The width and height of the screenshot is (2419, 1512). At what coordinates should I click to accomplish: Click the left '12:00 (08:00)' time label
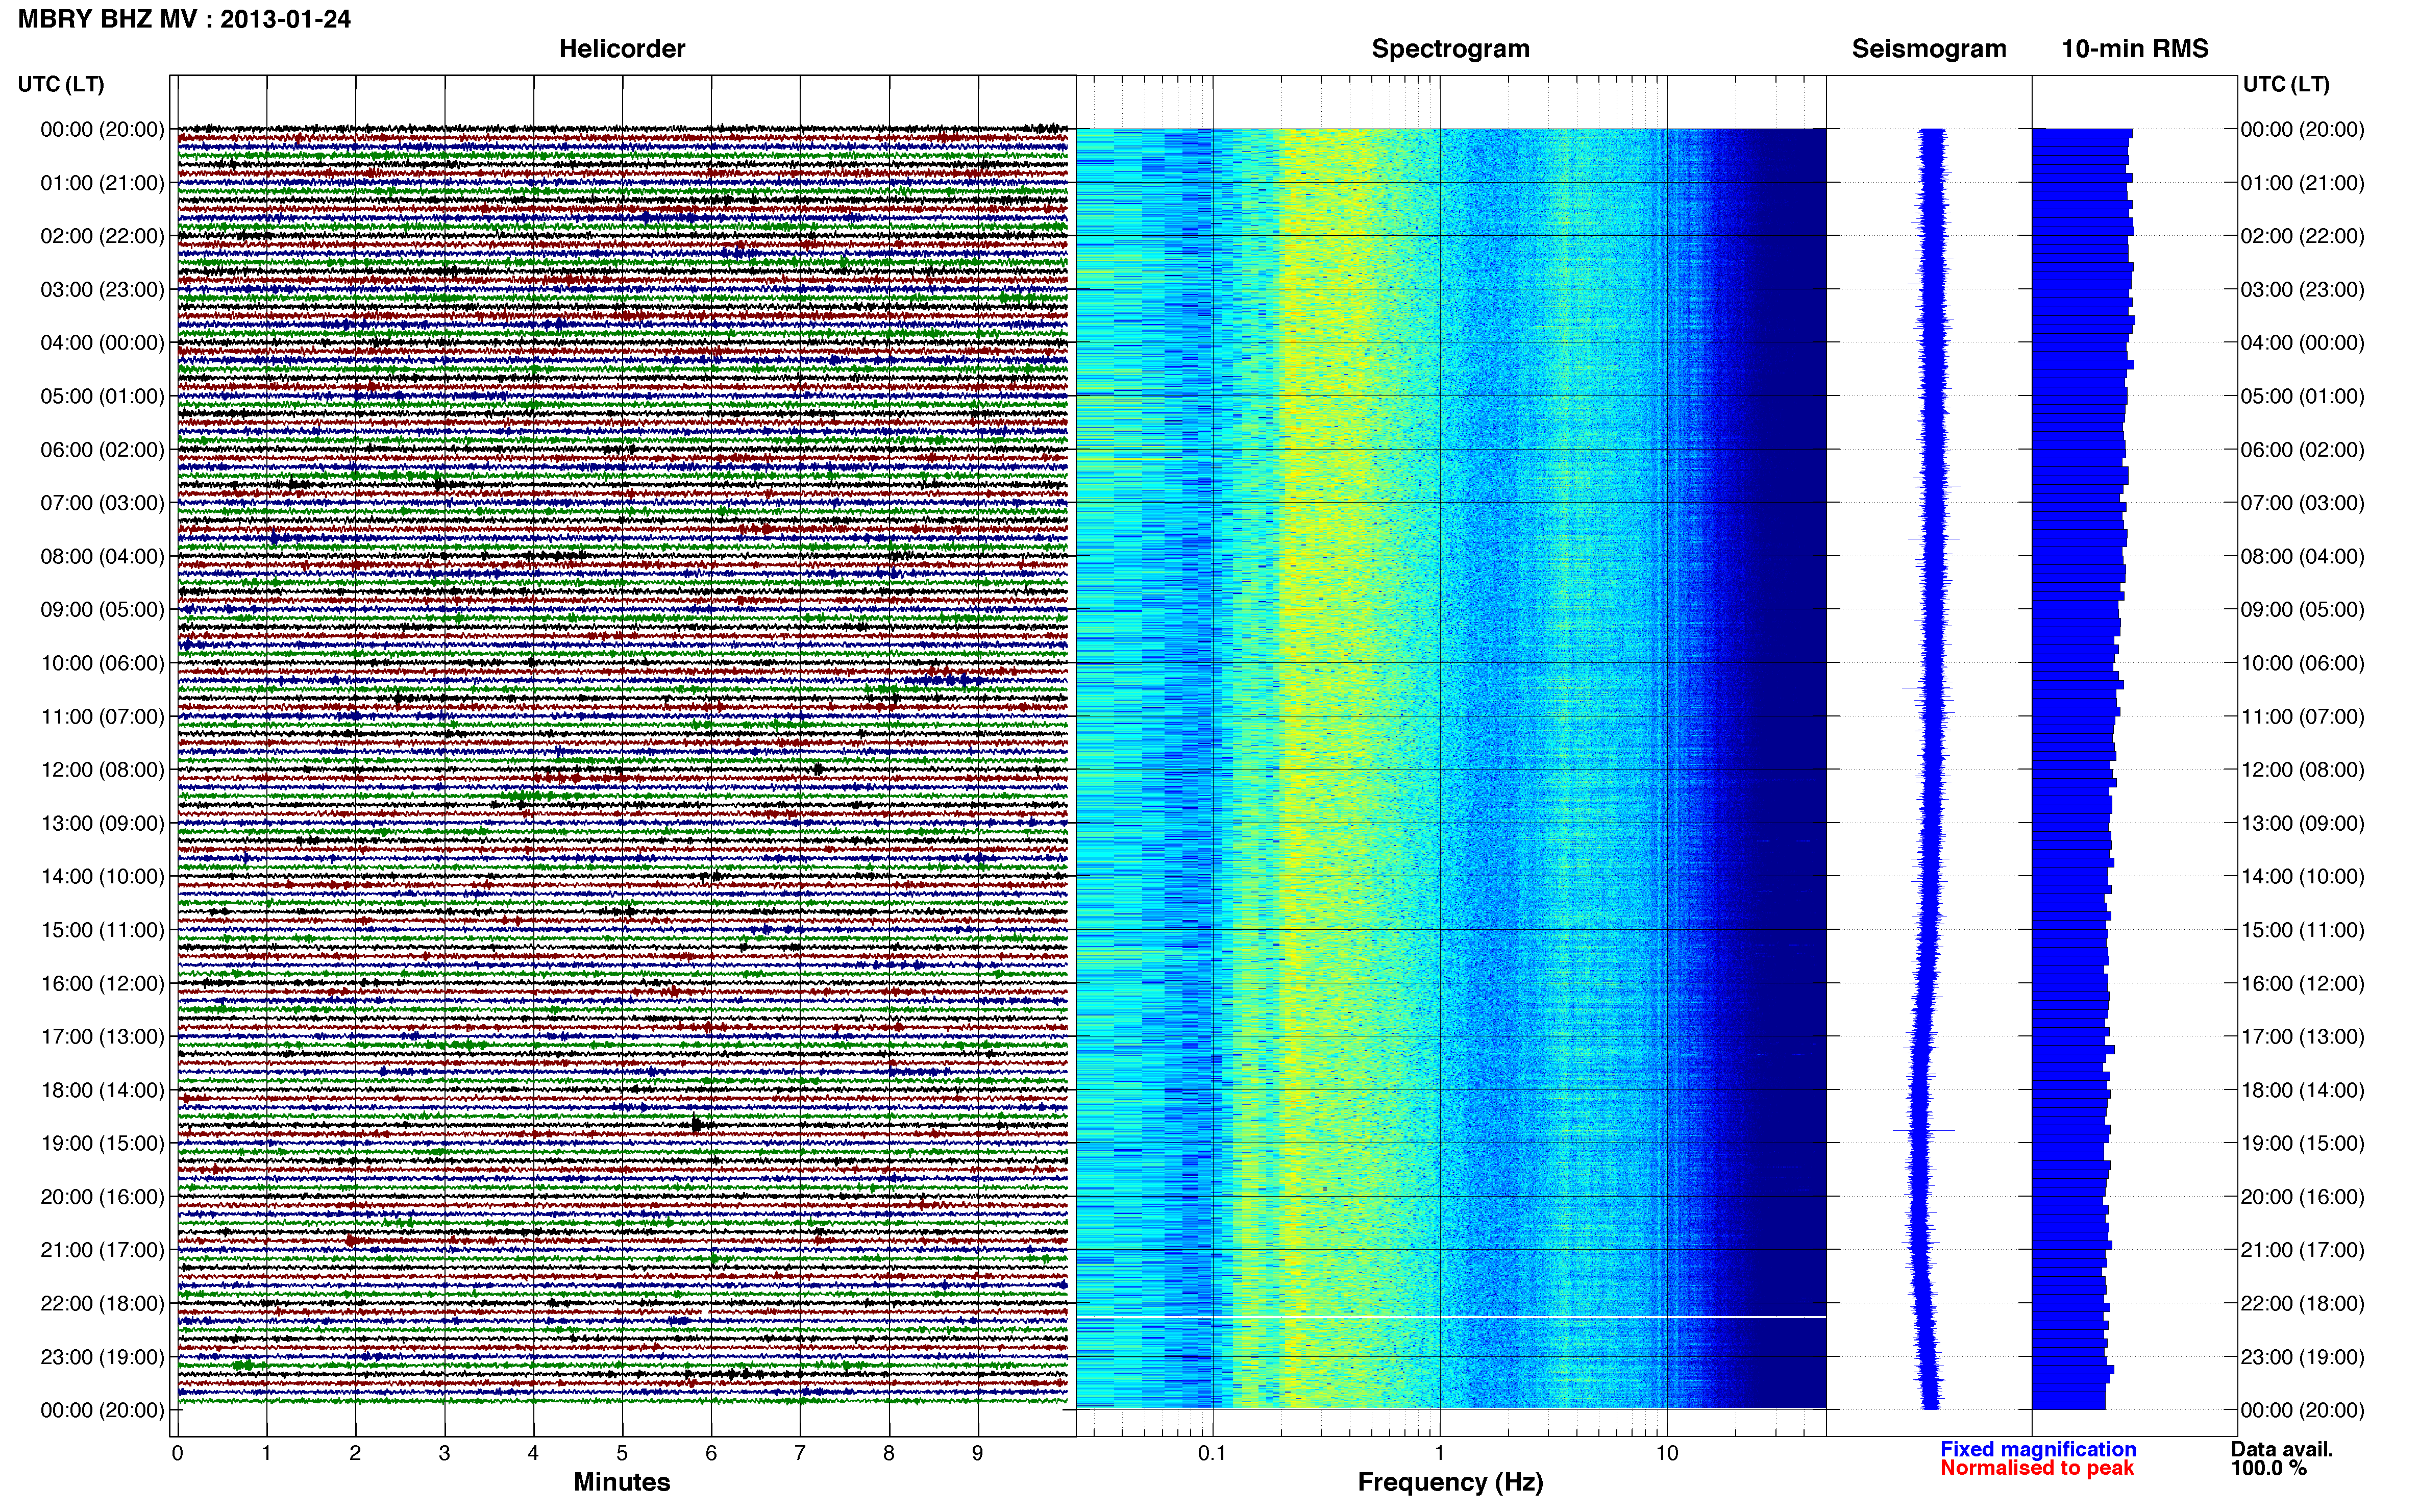click(x=102, y=770)
